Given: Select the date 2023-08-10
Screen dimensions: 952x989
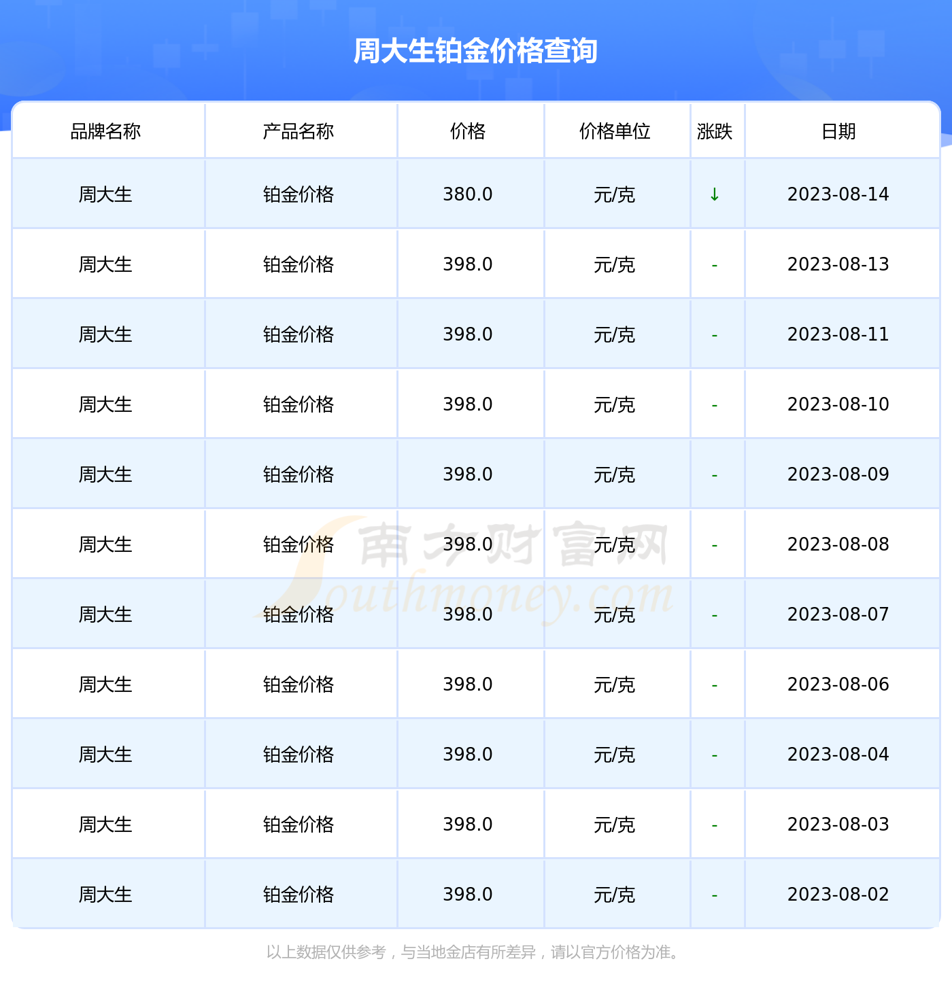Looking at the screenshot, I should pyautogui.click(x=838, y=404).
